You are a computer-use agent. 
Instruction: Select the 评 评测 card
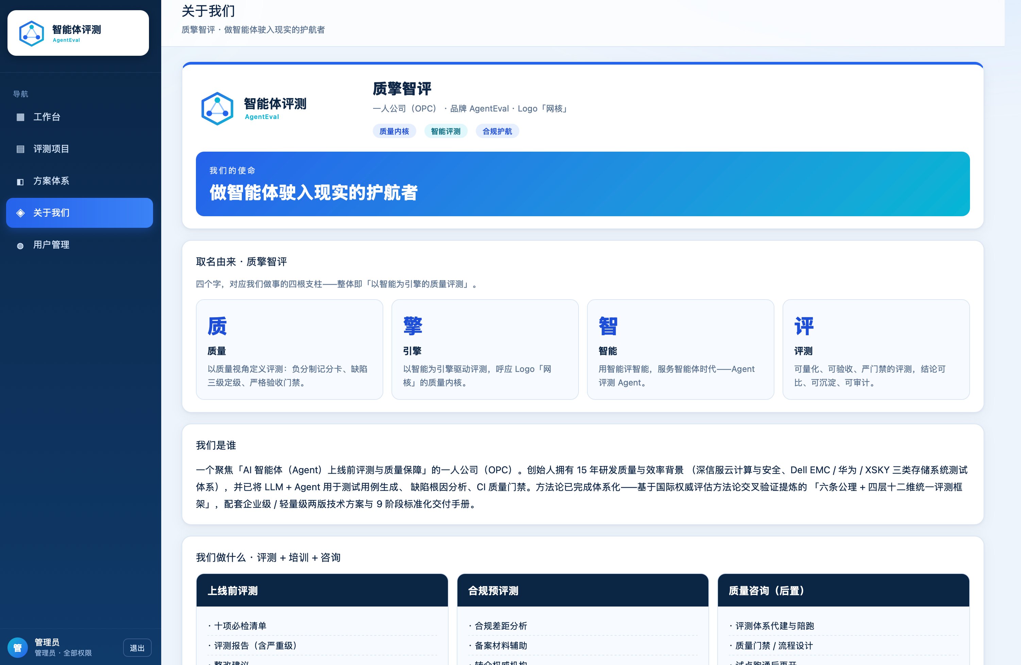(x=876, y=349)
